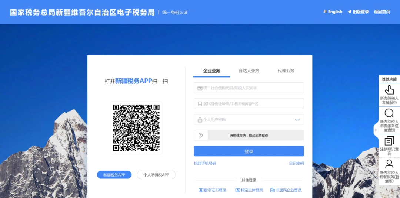
Task: Click the 居民身份证号码/手机号码/用户名 input field
Action: click(249, 103)
